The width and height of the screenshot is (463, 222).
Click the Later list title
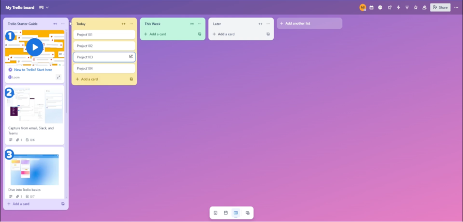pos(217,24)
